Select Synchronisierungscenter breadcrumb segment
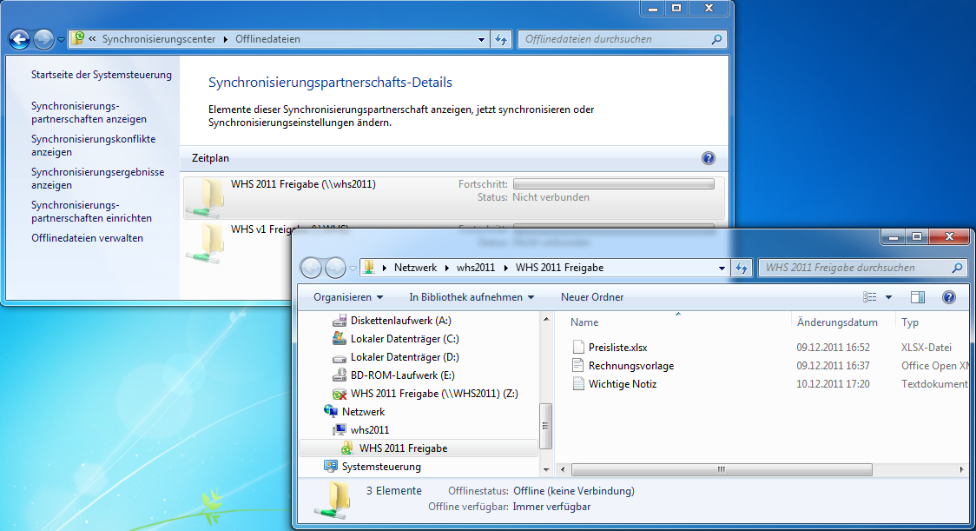Screen dimensions: 976x531 tap(159, 38)
